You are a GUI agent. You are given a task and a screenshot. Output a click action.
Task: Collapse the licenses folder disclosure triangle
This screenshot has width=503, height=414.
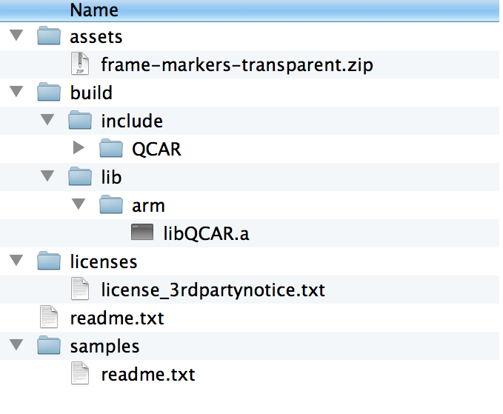point(16,260)
